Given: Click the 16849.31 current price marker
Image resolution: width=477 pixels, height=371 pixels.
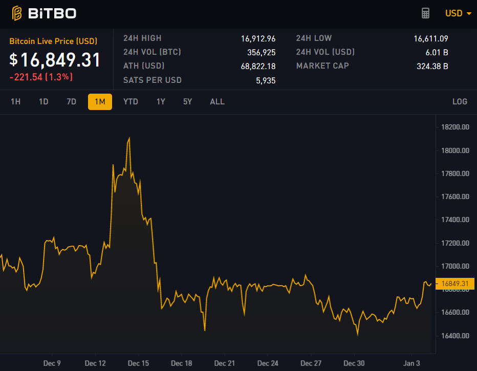Looking at the screenshot, I should tap(455, 283).
